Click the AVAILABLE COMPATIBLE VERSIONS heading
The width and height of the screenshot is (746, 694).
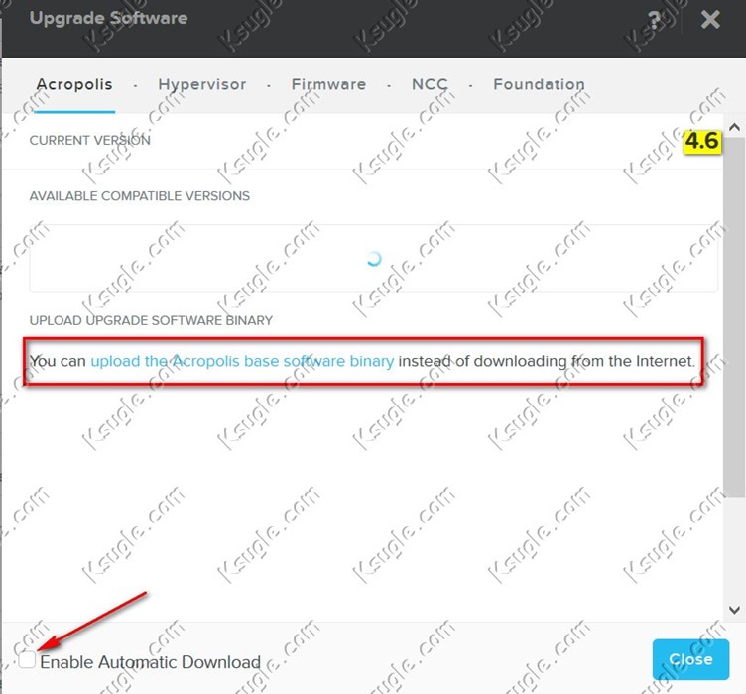point(140,196)
